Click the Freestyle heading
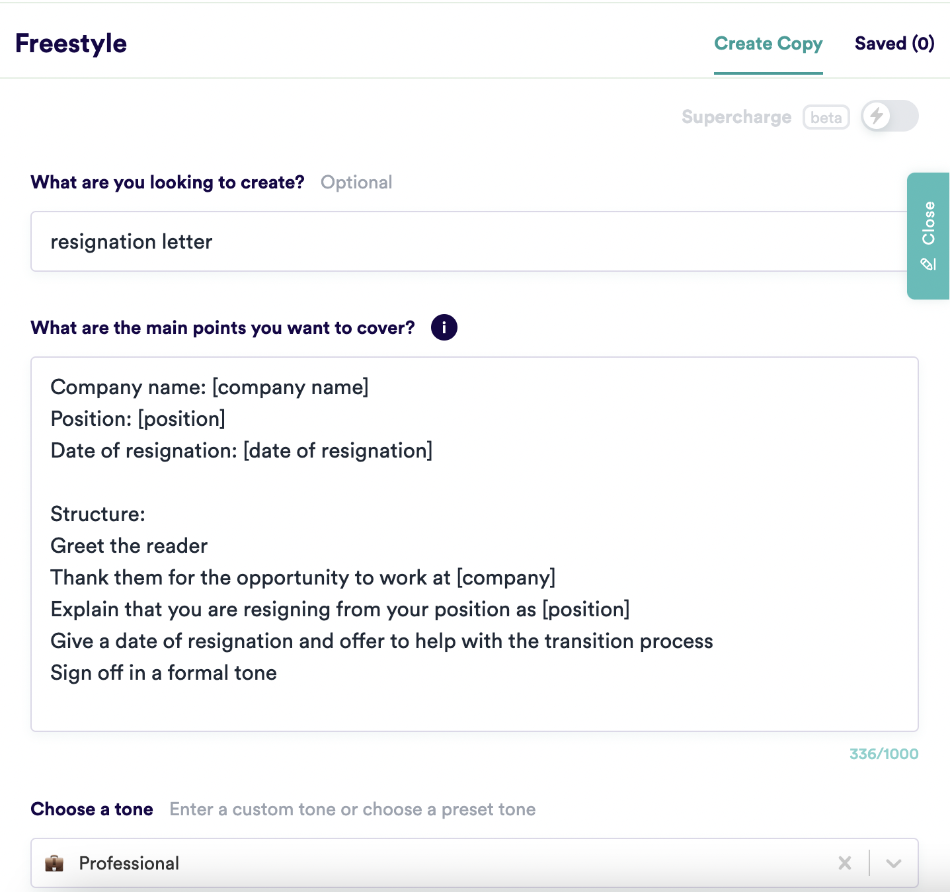 [x=71, y=43]
